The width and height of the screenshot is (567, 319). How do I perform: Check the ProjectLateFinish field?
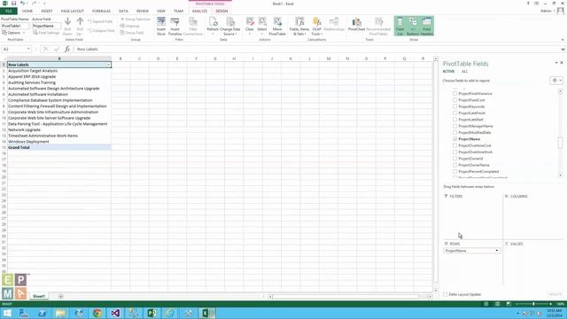click(454, 113)
